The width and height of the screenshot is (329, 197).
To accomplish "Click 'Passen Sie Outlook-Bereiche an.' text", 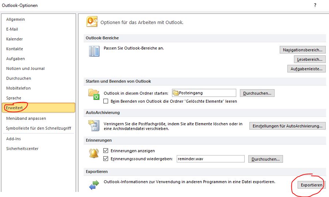I will click(134, 48).
